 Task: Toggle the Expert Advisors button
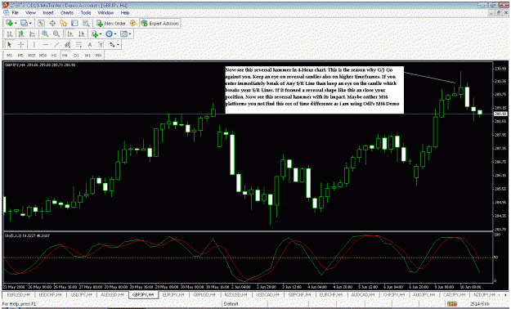160,23
